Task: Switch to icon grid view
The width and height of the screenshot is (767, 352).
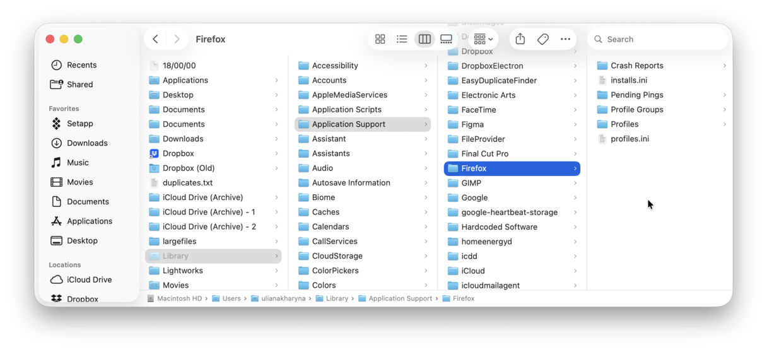Action: tap(380, 39)
